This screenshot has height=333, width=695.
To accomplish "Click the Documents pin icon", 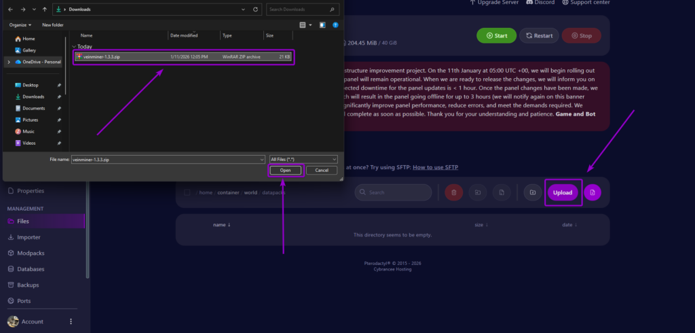I will [x=60, y=108].
